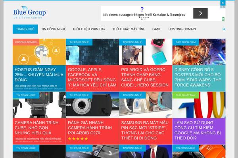Viewport: 238px width, 158px height.
Task: Click the Mit einem aussagekräftigen Profil ad text
Action: (144, 15)
